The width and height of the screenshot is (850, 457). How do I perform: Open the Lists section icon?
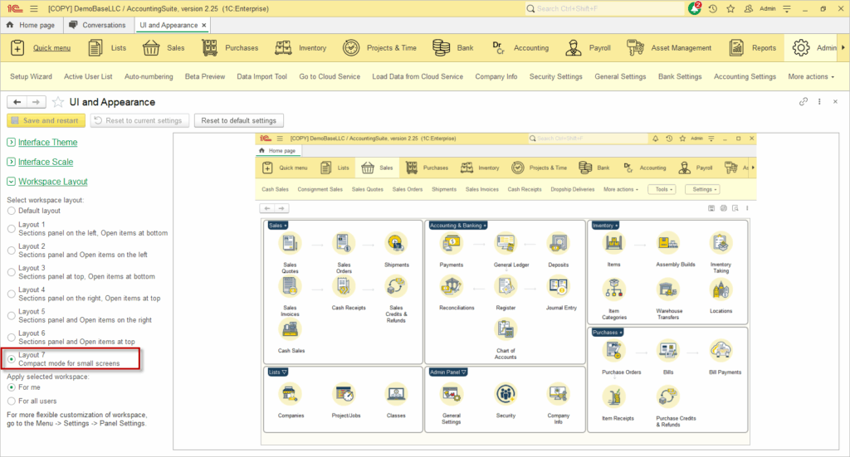tap(95, 47)
